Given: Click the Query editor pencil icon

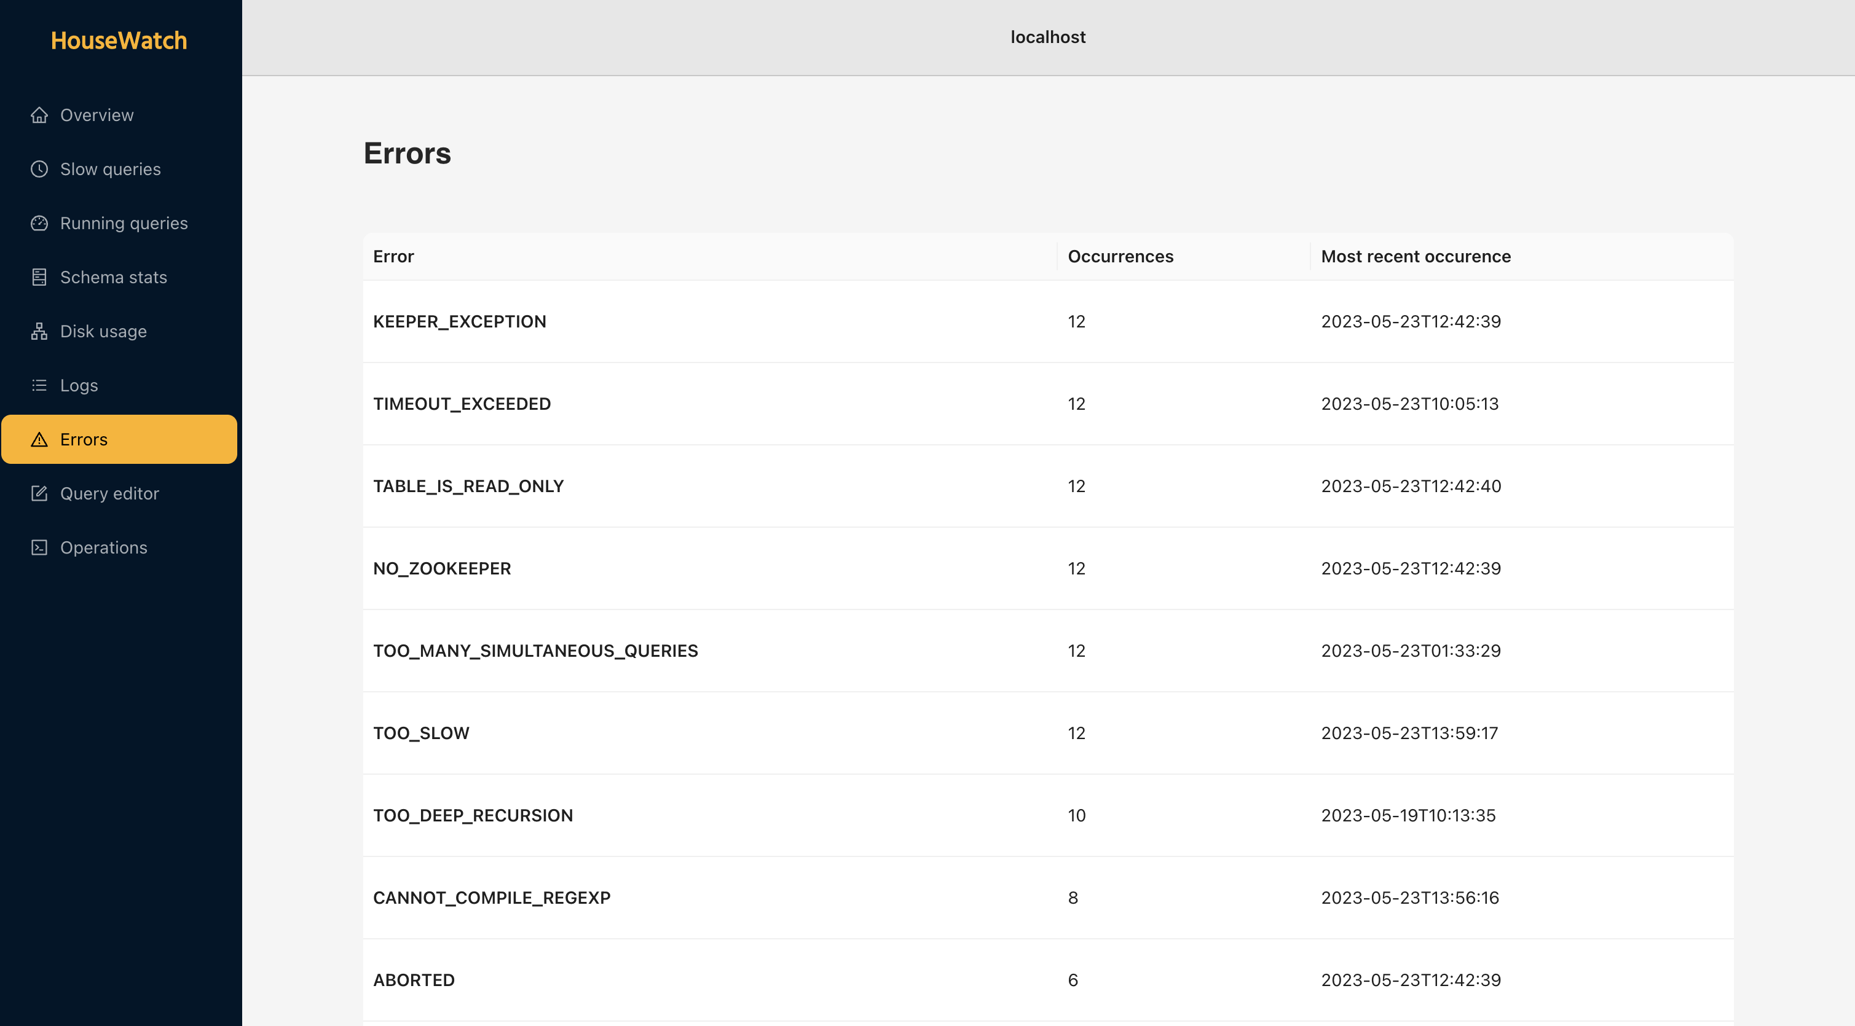Looking at the screenshot, I should [x=39, y=493].
